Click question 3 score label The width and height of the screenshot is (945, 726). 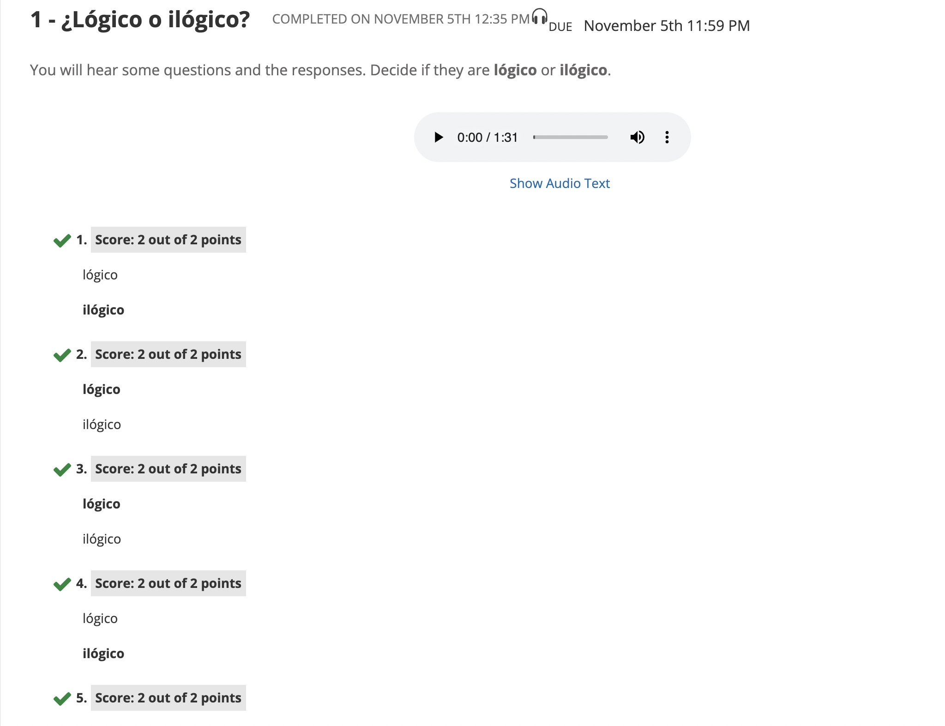[168, 469]
